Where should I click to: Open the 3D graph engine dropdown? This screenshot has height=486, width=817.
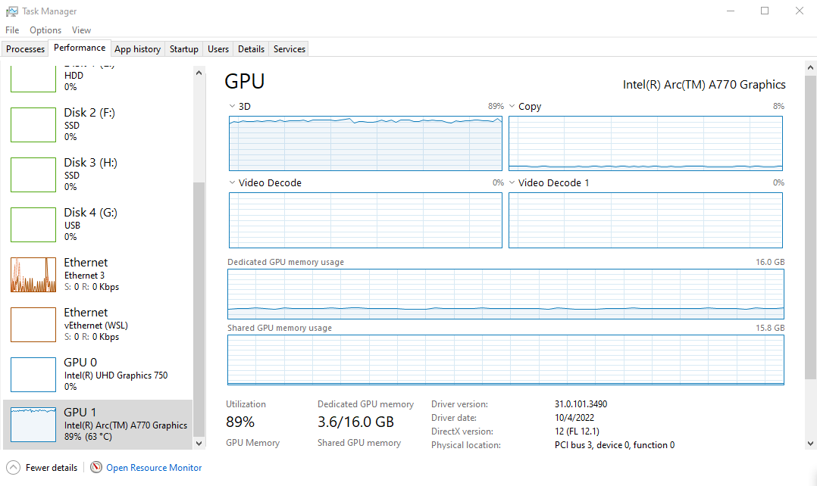point(232,106)
